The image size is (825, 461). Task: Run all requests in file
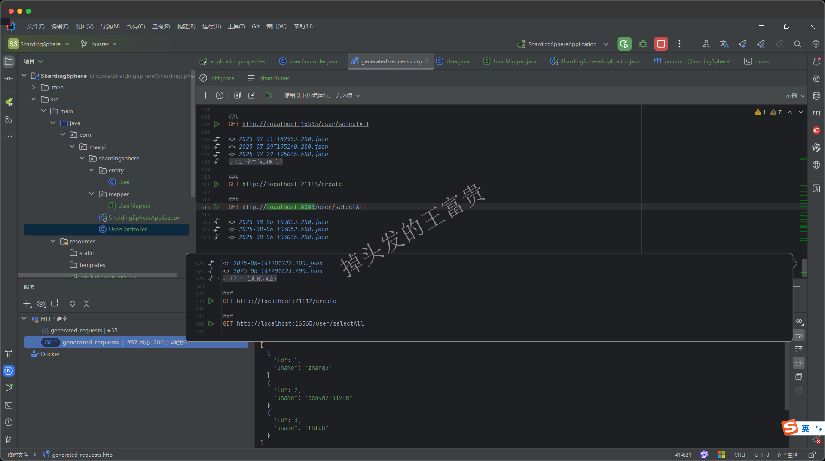pyautogui.click(x=269, y=95)
